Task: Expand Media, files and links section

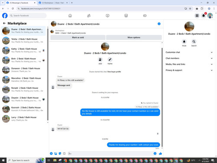Action: pyautogui.click(x=189, y=64)
